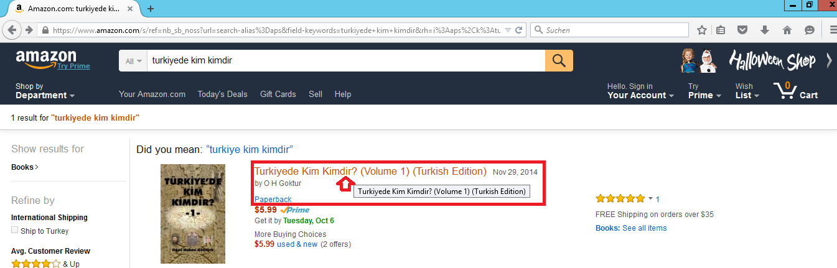Open Shop by Department dropdown
This screenshot has width=837, height=268.
45,91
